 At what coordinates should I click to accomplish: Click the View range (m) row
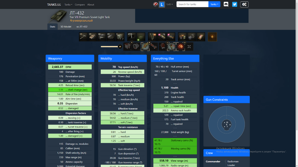[175, 160]
